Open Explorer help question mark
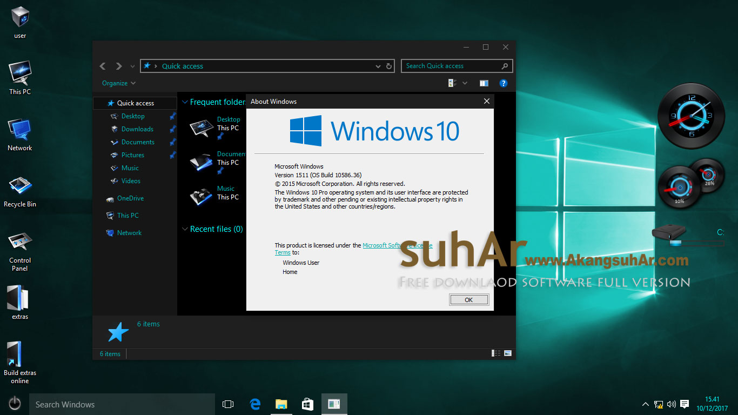The width and height of the screenshot is (738, 415). (x=504, y=83)
